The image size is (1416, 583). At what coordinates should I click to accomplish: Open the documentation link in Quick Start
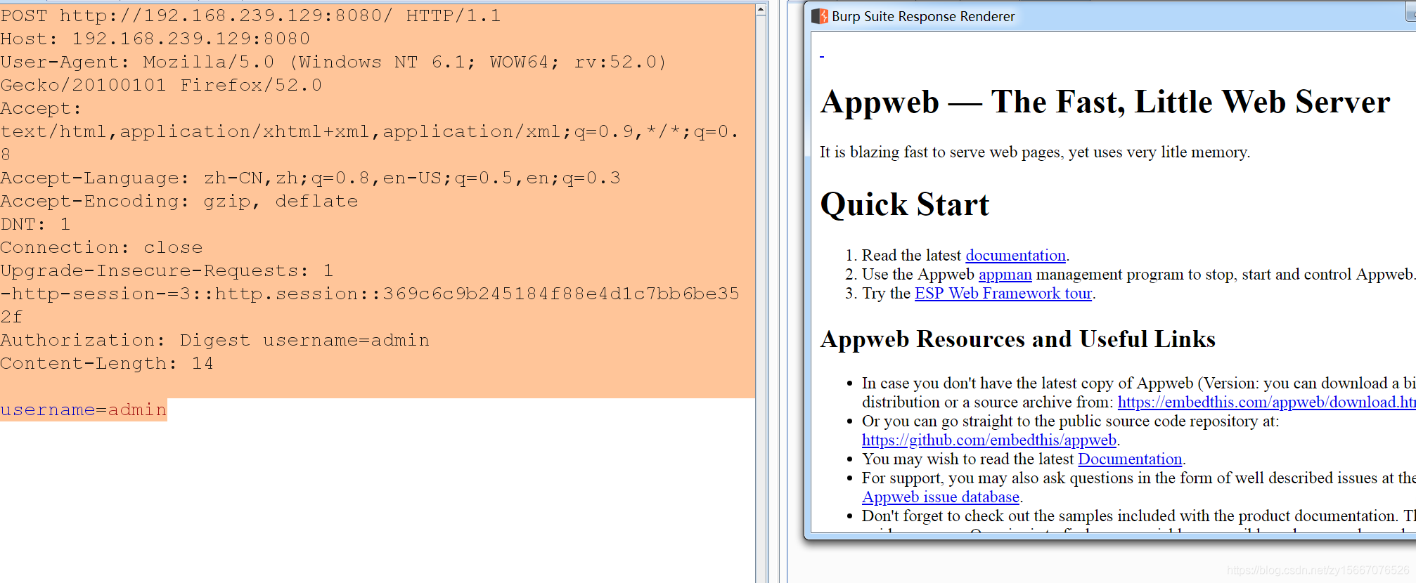pos(1015,256)
